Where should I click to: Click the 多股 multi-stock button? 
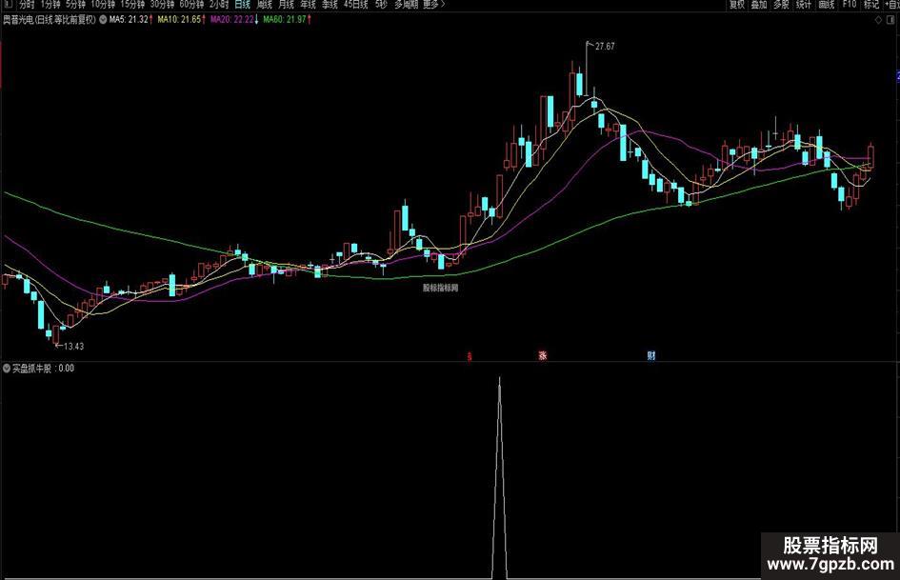[x=781, y=4]
